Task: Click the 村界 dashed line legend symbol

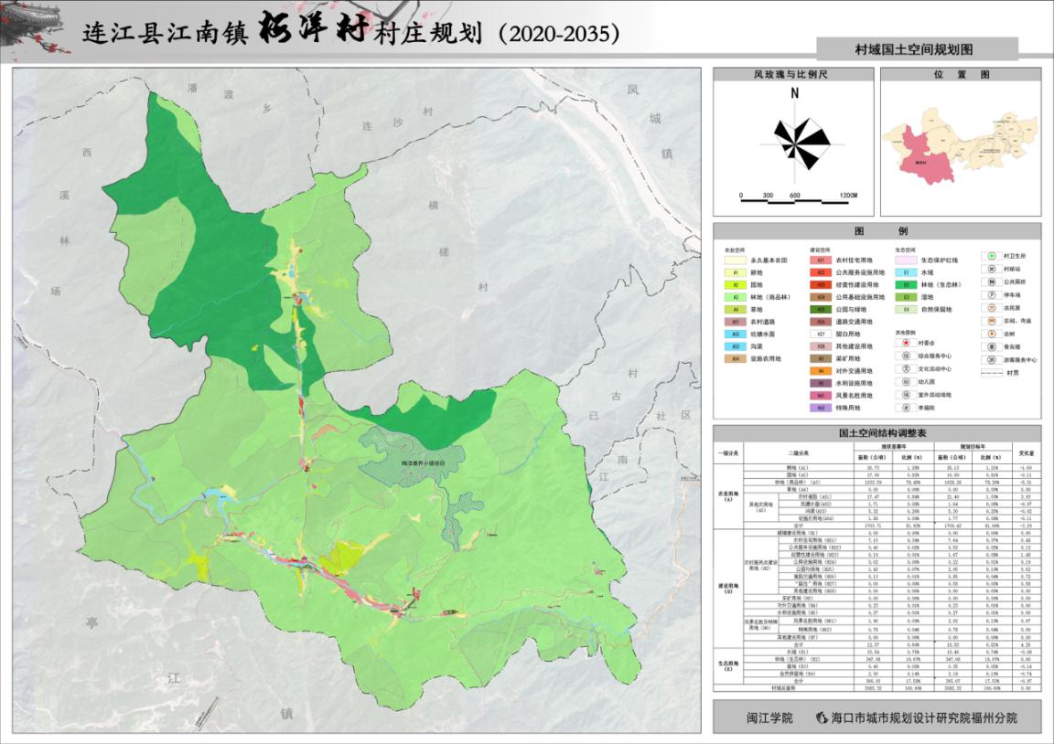Action: (x=990, y=373)
